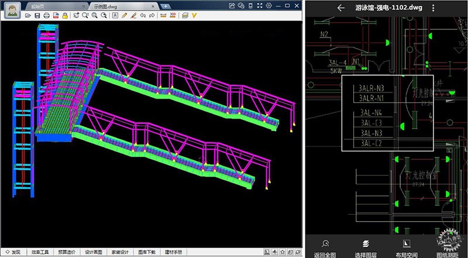Viewport: 468px width, 258px height.
Task: Click the mobile phone icon in title bar
Action: pyautogui.click(x=251, y=6)
